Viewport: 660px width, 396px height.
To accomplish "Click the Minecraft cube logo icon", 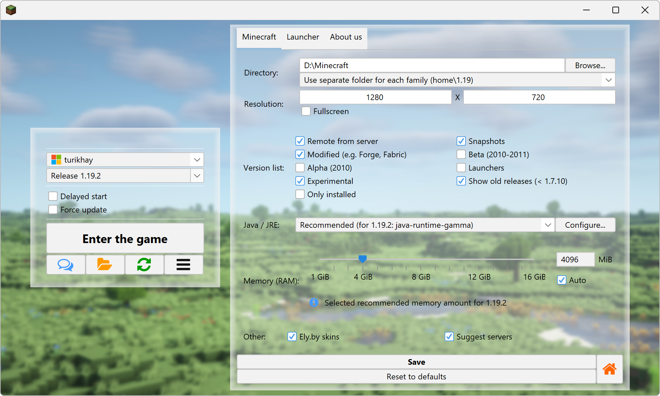I will [x=10, y=10].
